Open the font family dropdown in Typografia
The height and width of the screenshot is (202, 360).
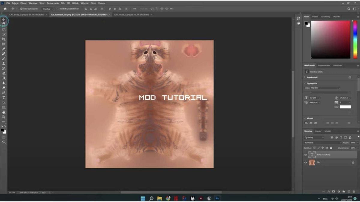click(x=322, y=88)
